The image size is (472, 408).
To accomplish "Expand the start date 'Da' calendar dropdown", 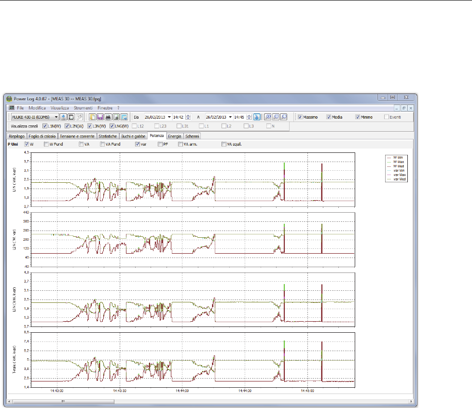I will point(169,117).
